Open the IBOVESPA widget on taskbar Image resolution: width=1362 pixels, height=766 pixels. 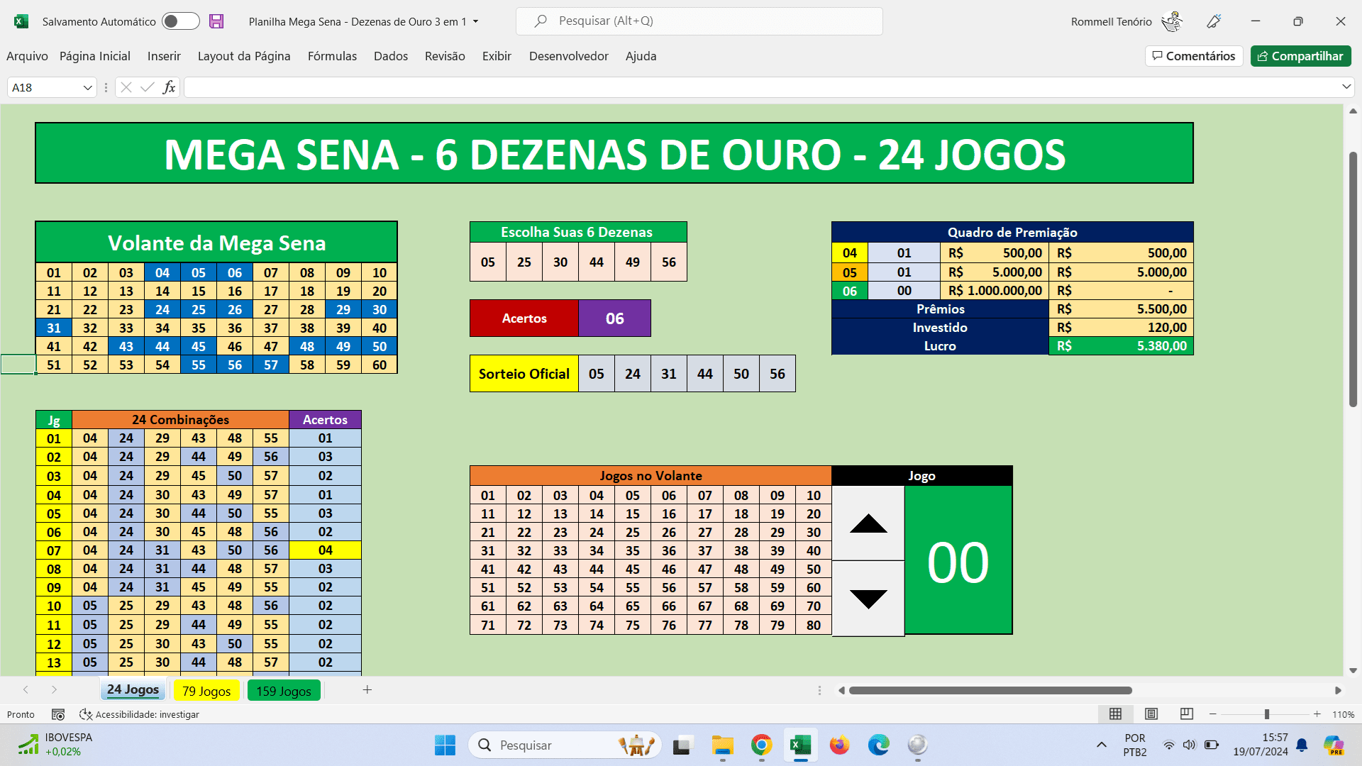(54, 745)
